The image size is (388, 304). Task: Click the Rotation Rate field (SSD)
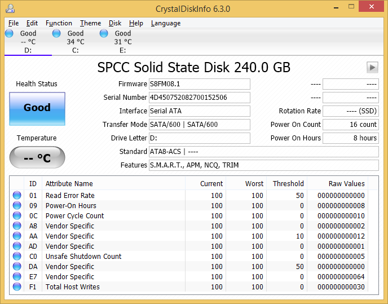tap(351, 111)
